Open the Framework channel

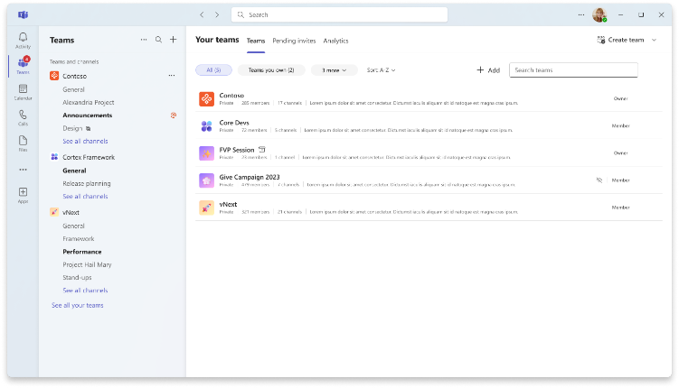click(79, 238)
